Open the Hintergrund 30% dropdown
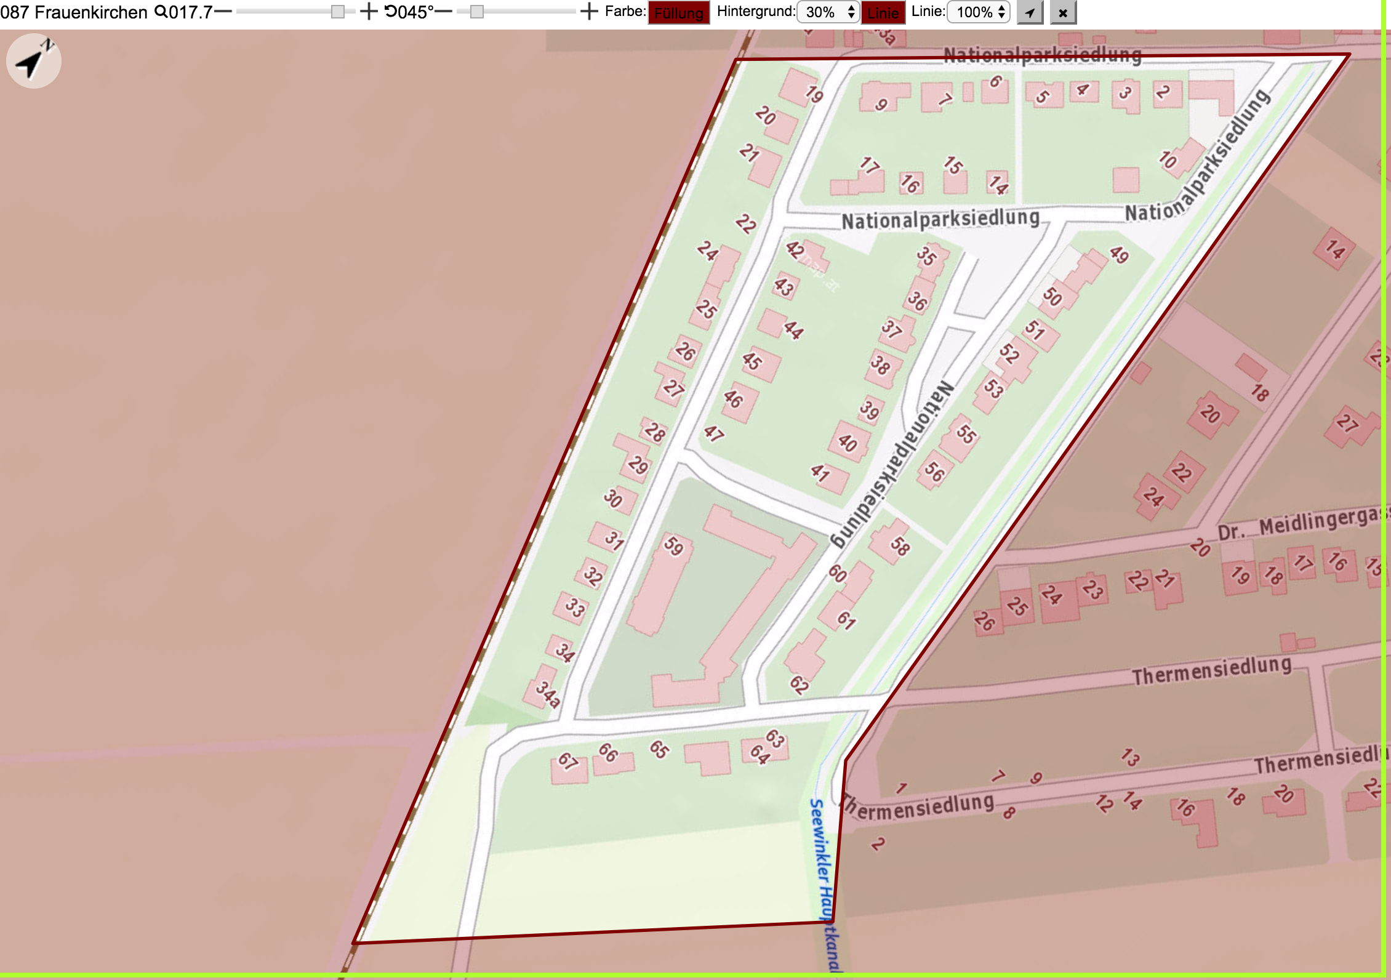The width and height of the screenshot is (1391, 980). tap(828, 12)
